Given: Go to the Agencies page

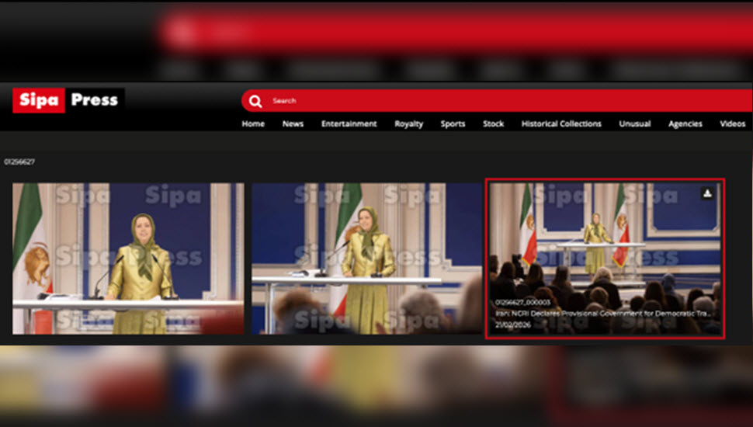Looking at the screenshot, I should point(685,124).
